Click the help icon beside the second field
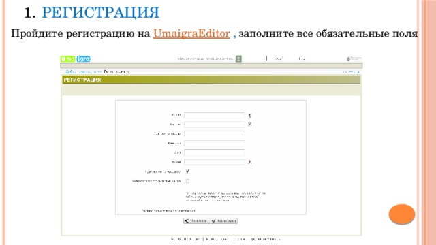This screenshot has width=436, height=245. pos(249,124)
